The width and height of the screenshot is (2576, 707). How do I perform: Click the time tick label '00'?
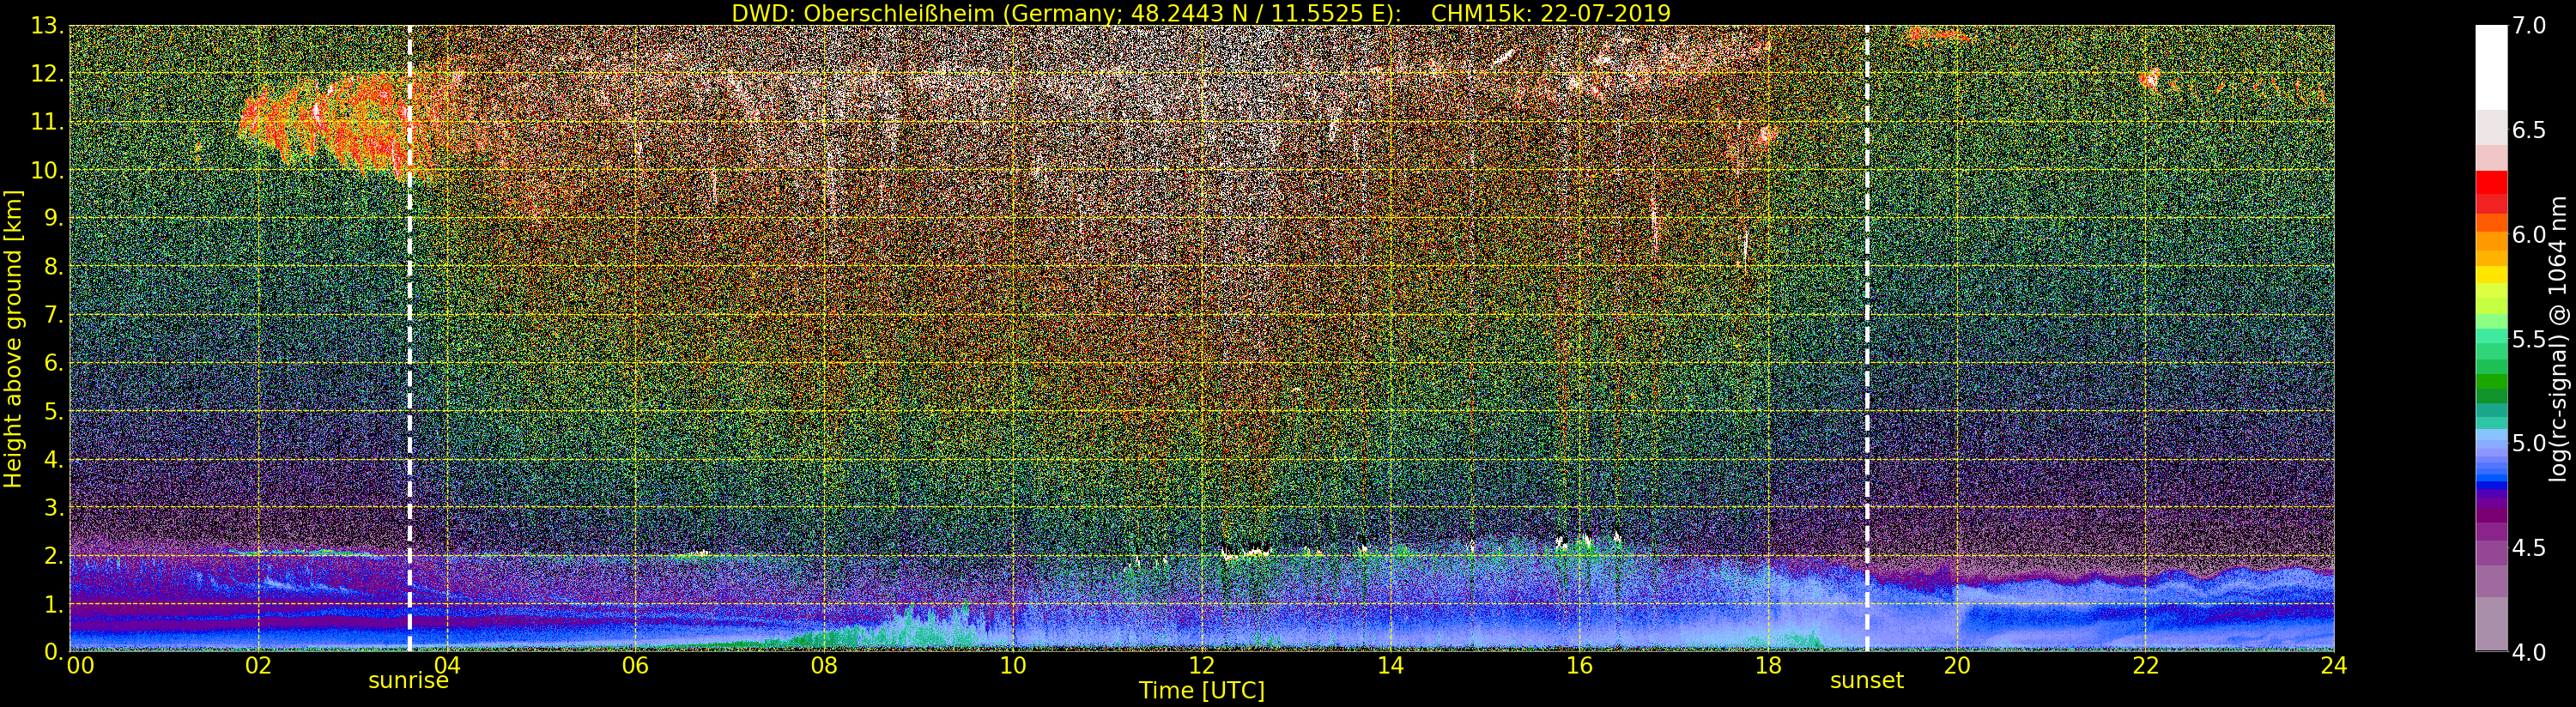[80, 665]
